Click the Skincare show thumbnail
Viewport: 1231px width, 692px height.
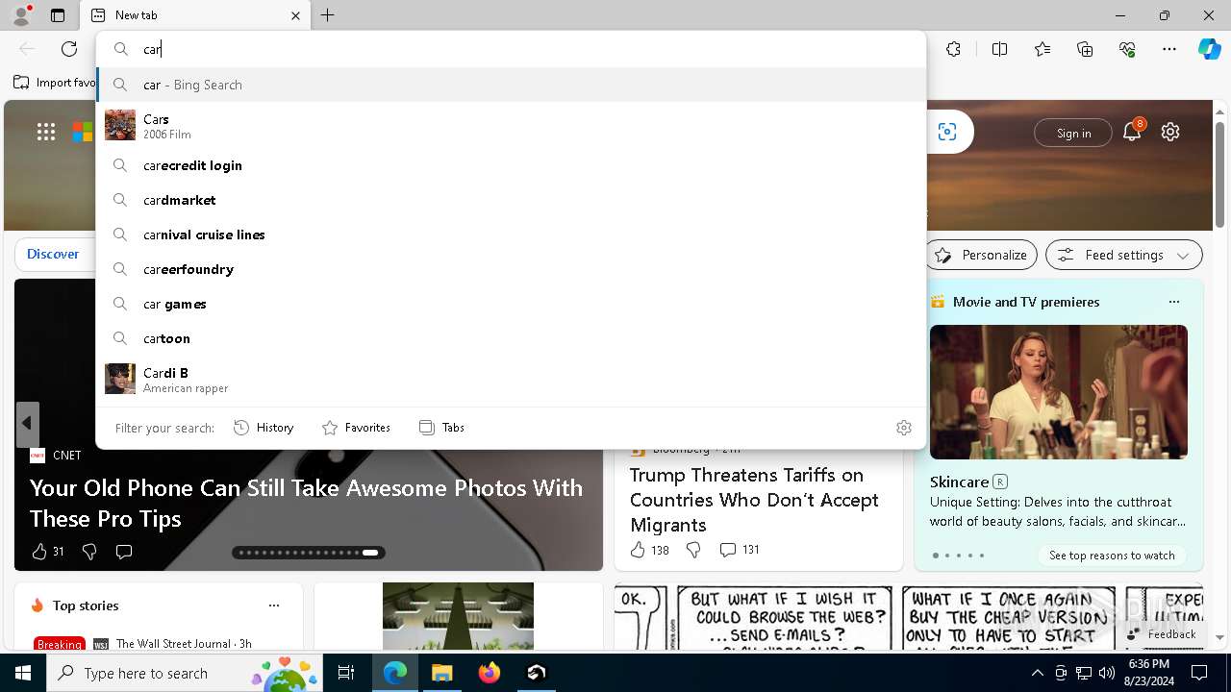(x=1059, y=392)
